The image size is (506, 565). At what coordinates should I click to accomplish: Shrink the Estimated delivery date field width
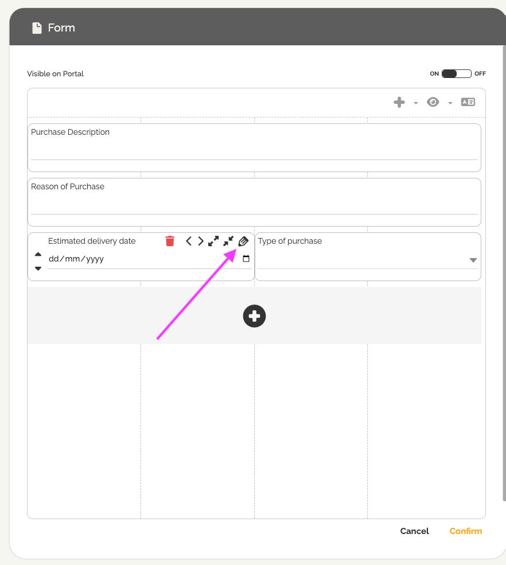228,241
